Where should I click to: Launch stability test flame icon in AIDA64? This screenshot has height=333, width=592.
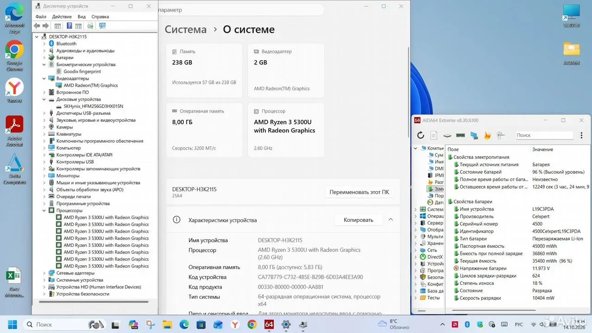[487, 135]
